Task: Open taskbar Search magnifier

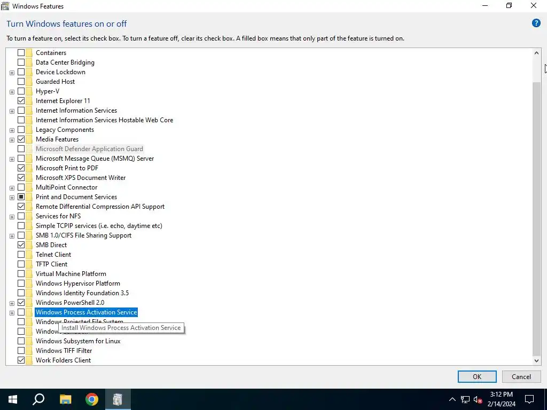Action: click(38, 399)
